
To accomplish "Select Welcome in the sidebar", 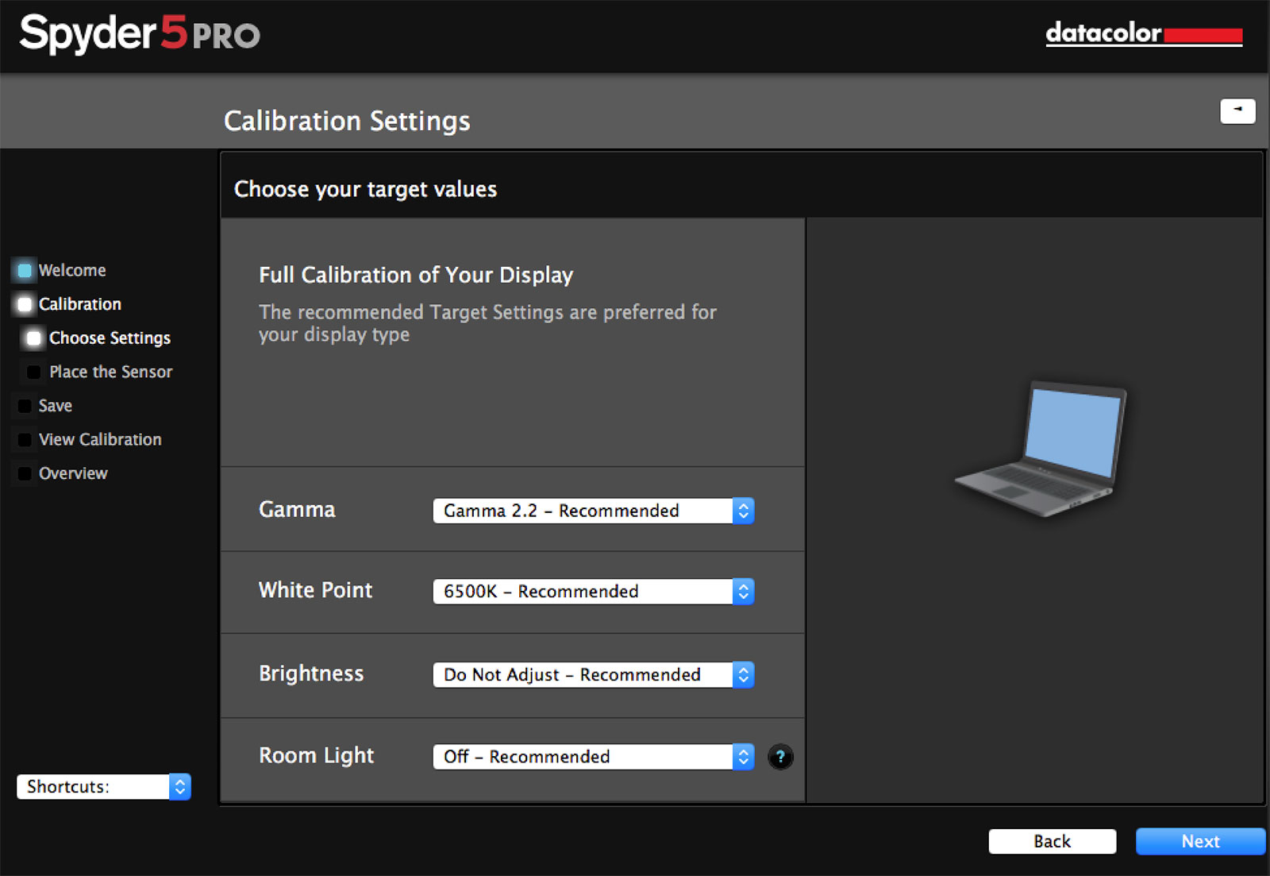I will tap(72, 270).
